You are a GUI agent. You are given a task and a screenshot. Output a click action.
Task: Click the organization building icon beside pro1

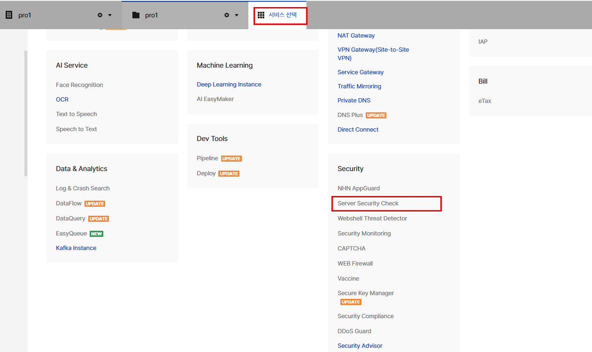pyautogui.click(x=8, y=15)
